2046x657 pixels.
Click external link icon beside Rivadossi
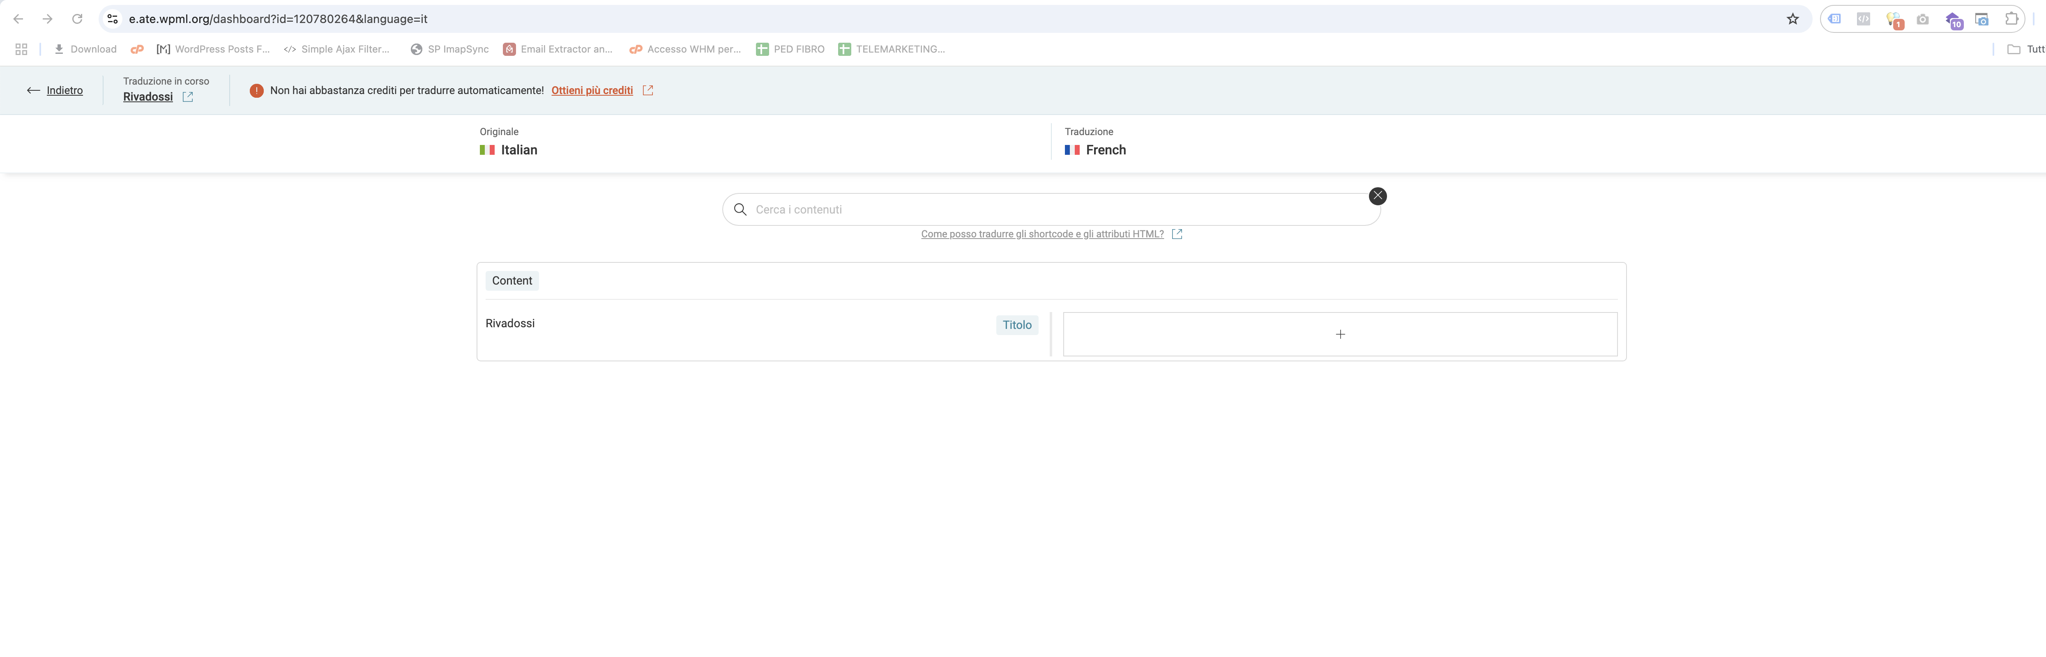(x=187, y=97)
